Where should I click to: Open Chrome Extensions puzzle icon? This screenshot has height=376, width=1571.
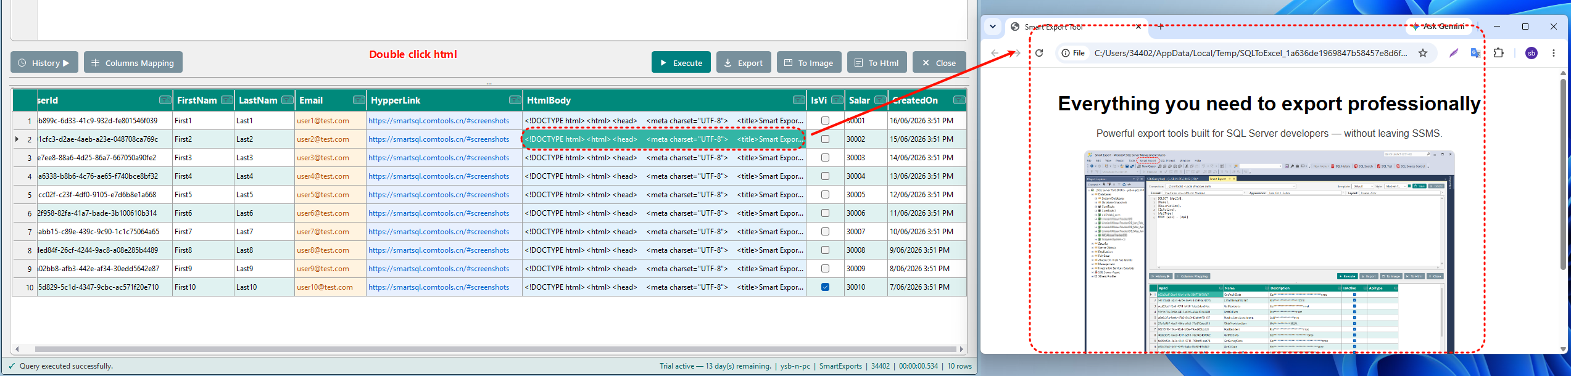coord(1498,53)
